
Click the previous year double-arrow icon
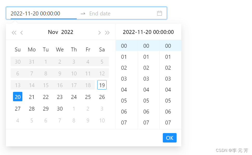(14, 33)
